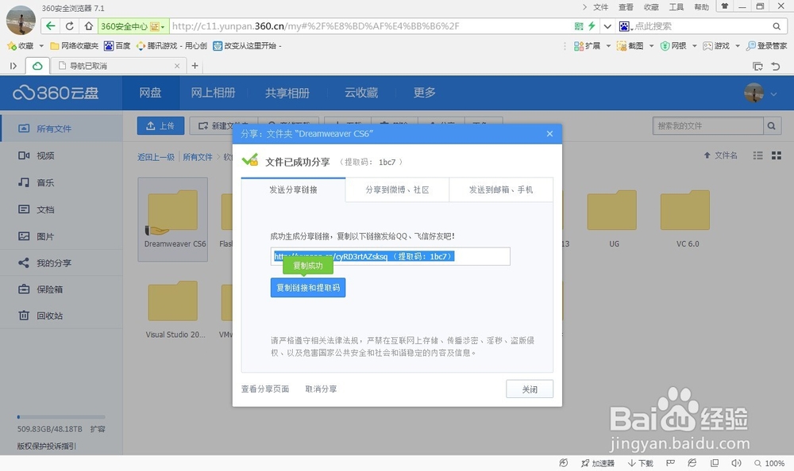Open the 查看 menu

pyautogui.click(x=626, y=7)
